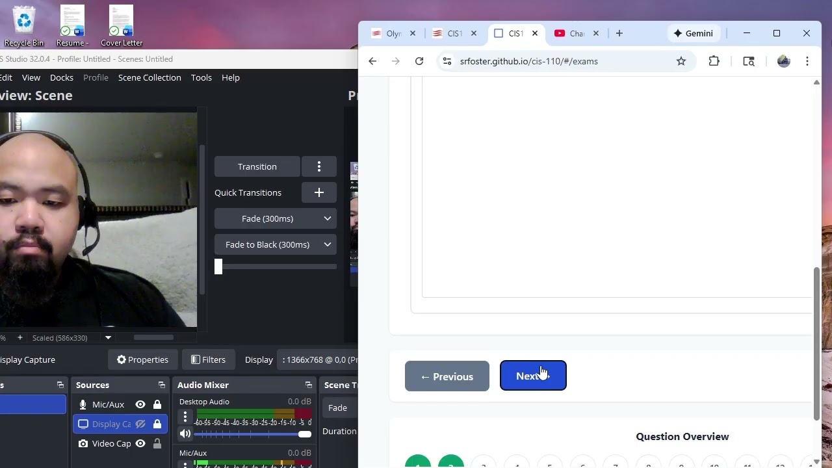
Task: Open the Display selection dropdown in OBS
Action: [x=318, y=359]
